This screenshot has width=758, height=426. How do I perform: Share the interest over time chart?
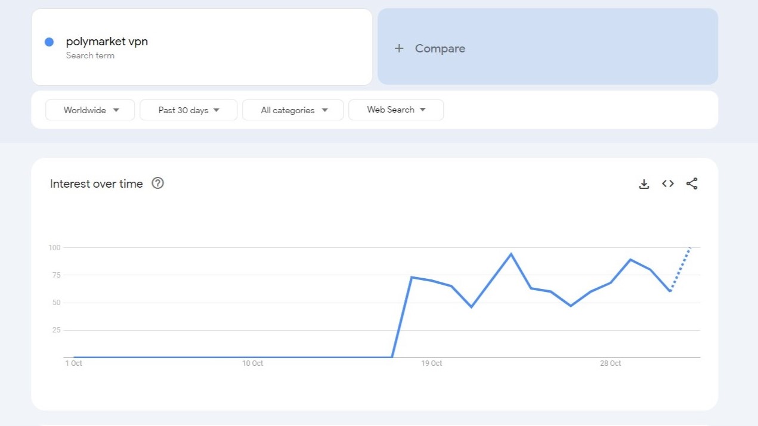click(692, 184)
